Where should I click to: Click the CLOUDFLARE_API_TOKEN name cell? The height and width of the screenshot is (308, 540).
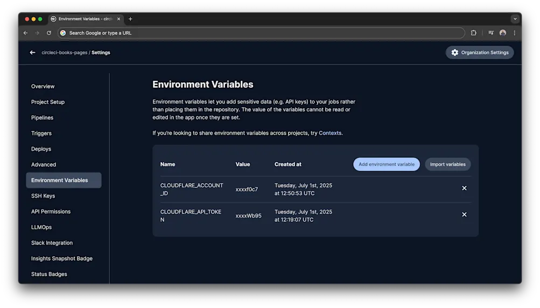(191, 216)
